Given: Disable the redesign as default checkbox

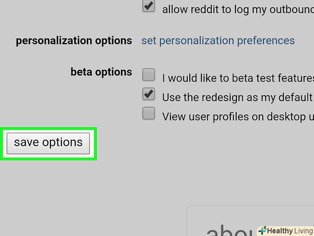Looking at the screenshot, I should tap(149, 94).
